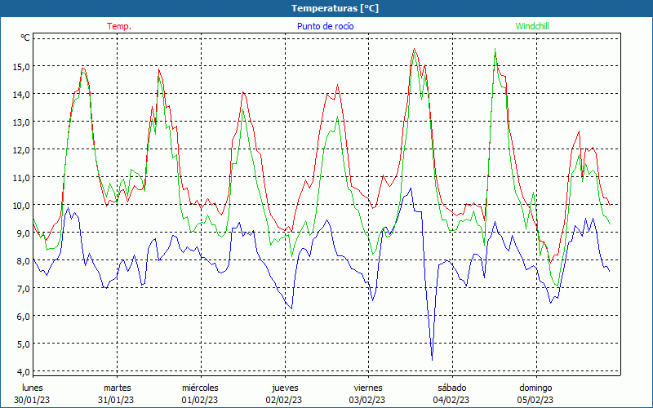This screenshot has height=408, width=653.
Task: Click the 'viernes' day label
Action: click(x=368, y=388)
